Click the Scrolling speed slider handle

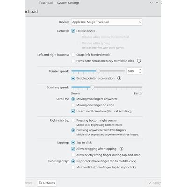[x=92, y=87]
